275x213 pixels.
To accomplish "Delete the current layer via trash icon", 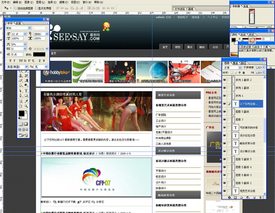I will click(260, 197).
